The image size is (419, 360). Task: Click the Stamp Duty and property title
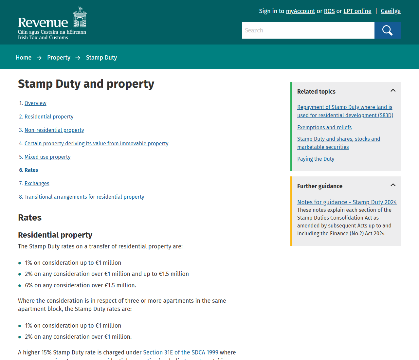pos(86,84)
